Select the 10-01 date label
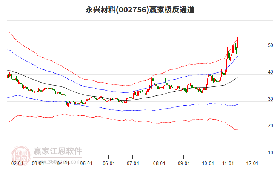Screen dimensions: 274x169 point(208,163)
